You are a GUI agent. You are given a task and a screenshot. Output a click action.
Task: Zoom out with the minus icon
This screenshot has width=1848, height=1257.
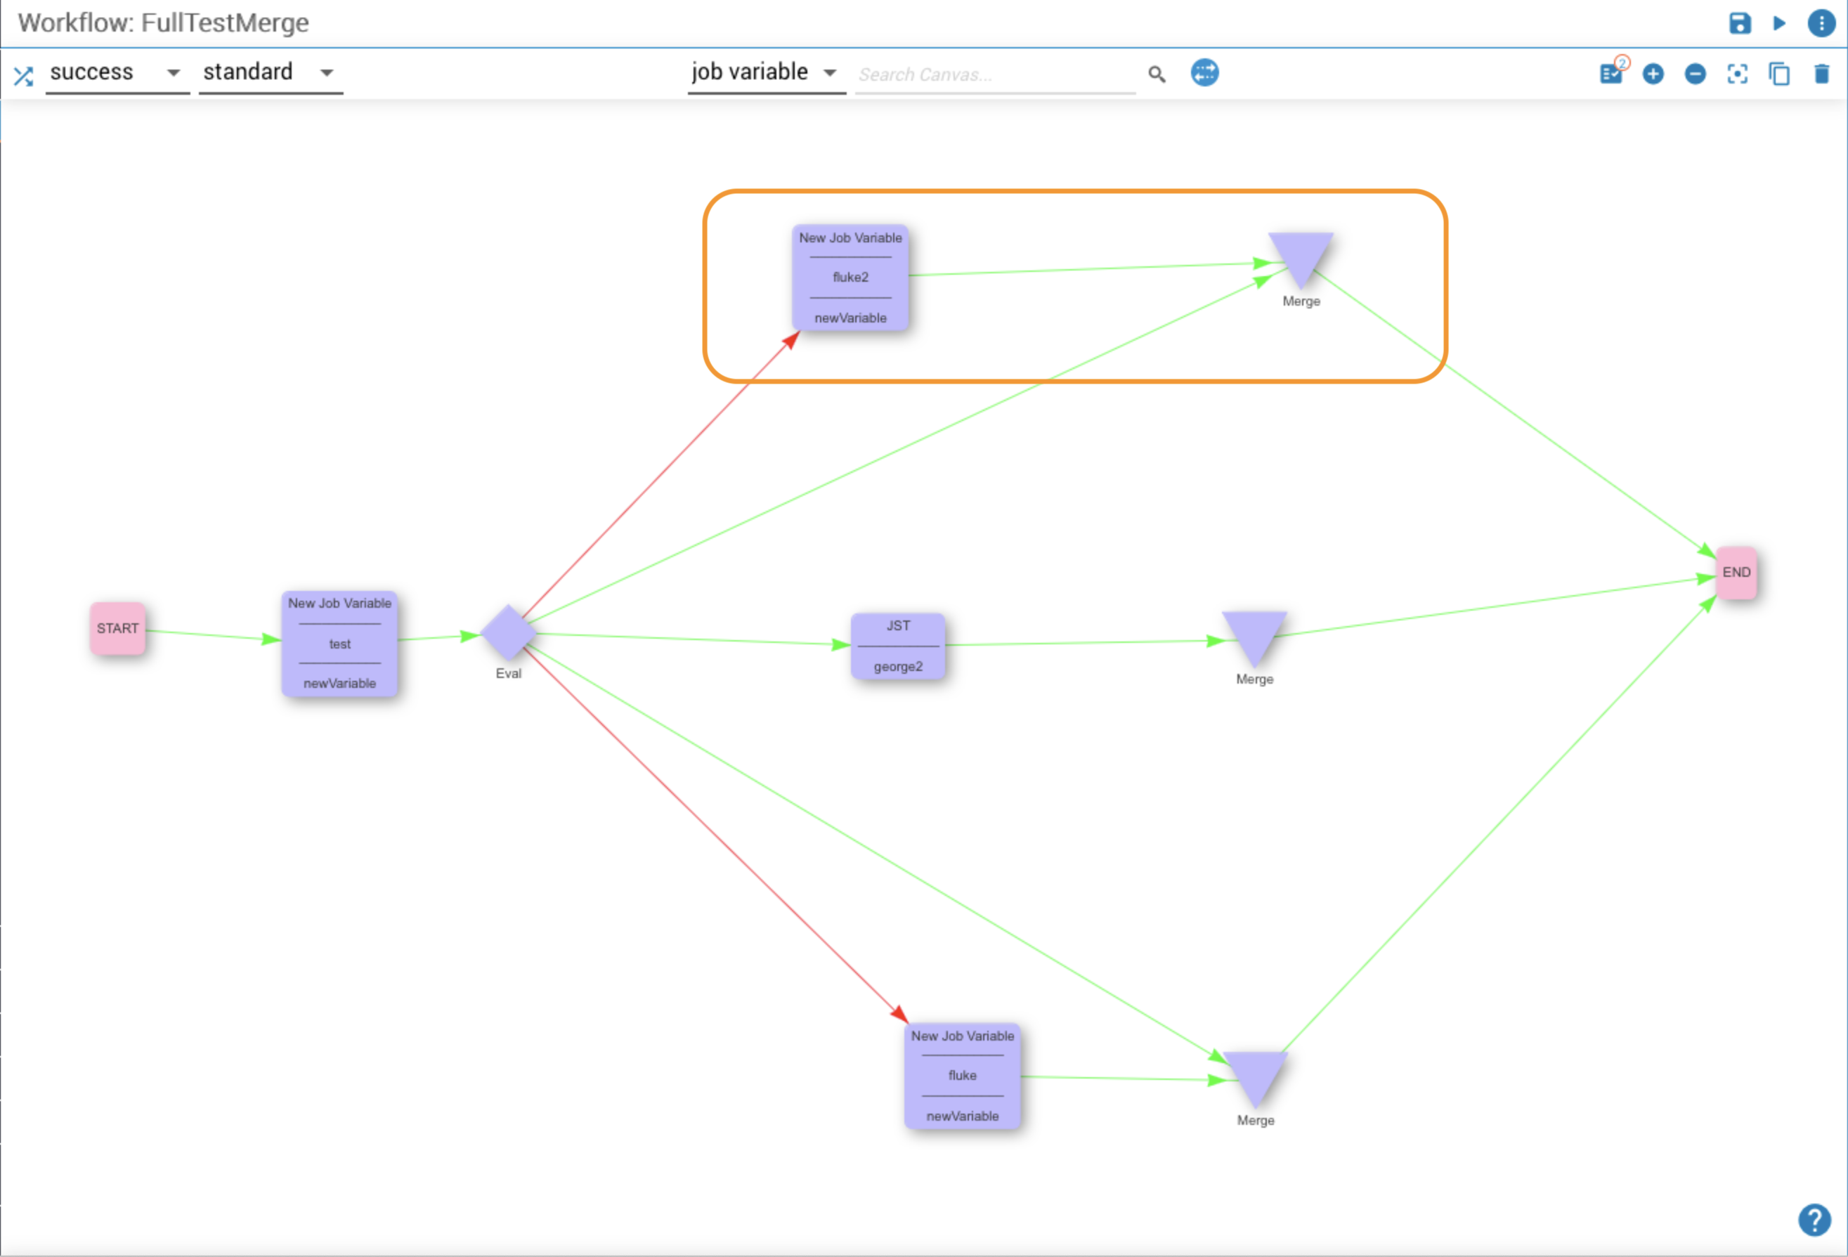pyautogui.click(x=1695, y=74)
